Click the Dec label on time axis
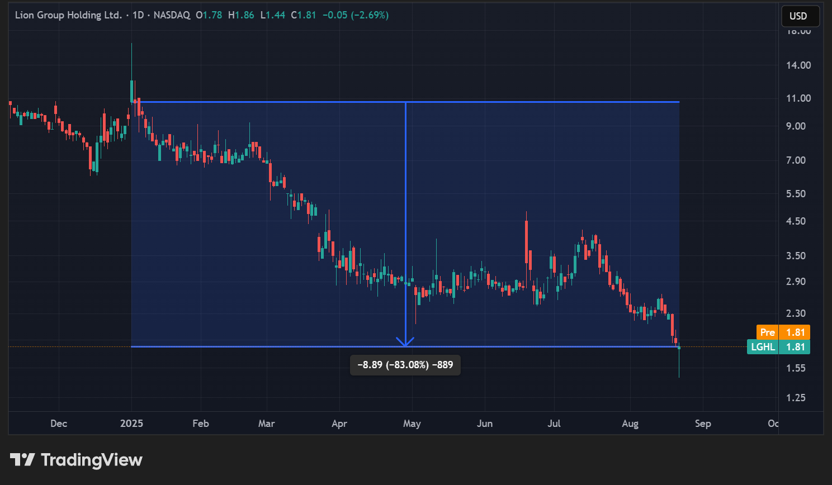832x485 pixels. click(x=59, y=424)
